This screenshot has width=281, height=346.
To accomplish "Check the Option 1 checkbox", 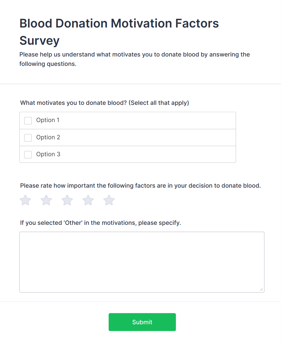I will 28,121.
